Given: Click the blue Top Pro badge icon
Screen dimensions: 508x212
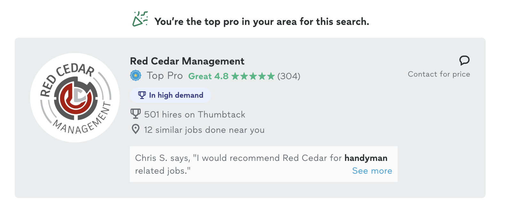Looking at the screenshot, I should pos(136,76).
